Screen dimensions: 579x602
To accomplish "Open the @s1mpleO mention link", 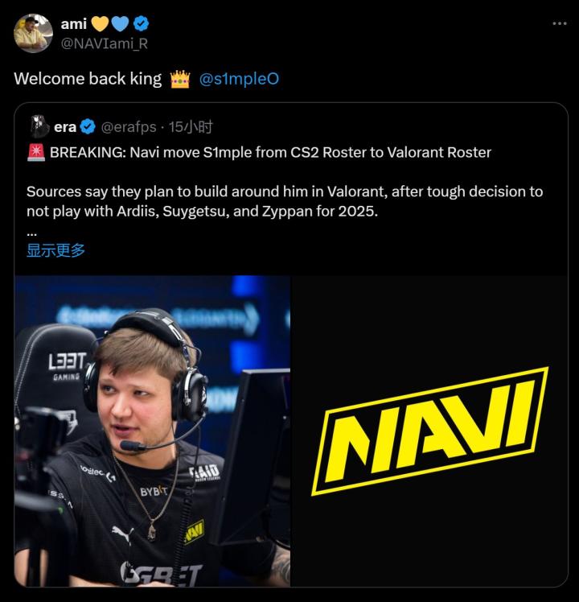I will (239, 79).
